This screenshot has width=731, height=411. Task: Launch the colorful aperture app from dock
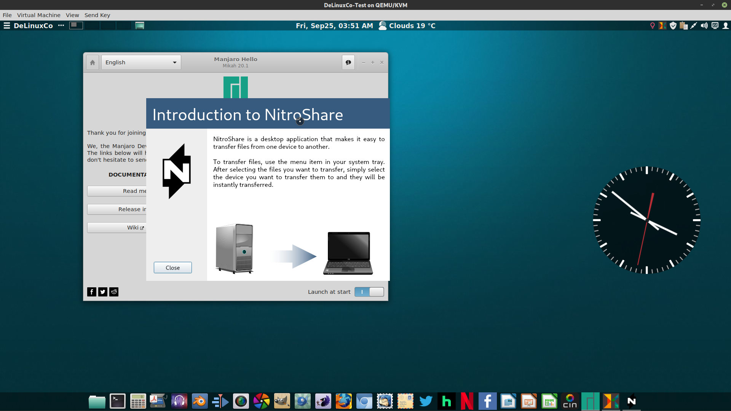pos(262,401)
